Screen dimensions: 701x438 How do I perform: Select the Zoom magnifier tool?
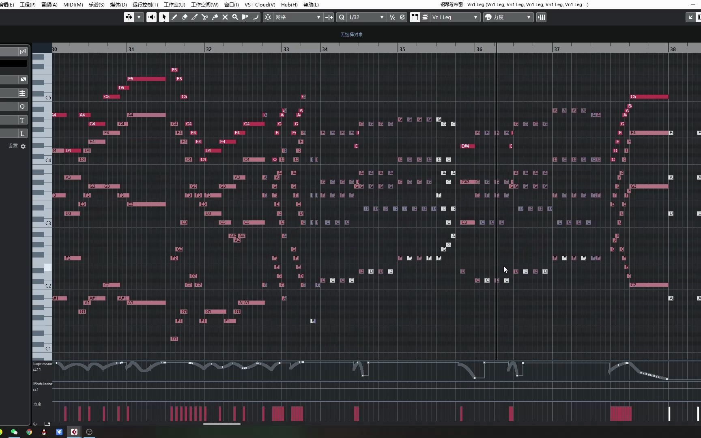point(235,17)
